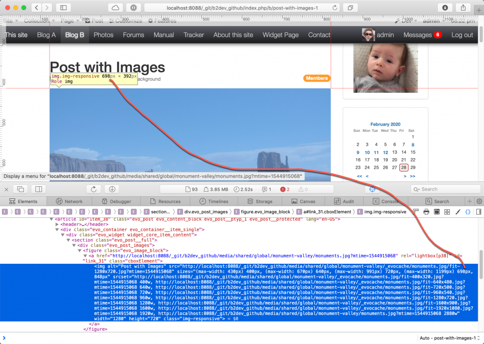Switch to the Resources tab
This screenshot has width=484, height=344.
[165, 201]
